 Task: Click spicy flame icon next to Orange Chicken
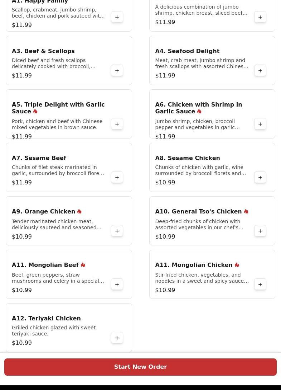(x=79, y=212)
